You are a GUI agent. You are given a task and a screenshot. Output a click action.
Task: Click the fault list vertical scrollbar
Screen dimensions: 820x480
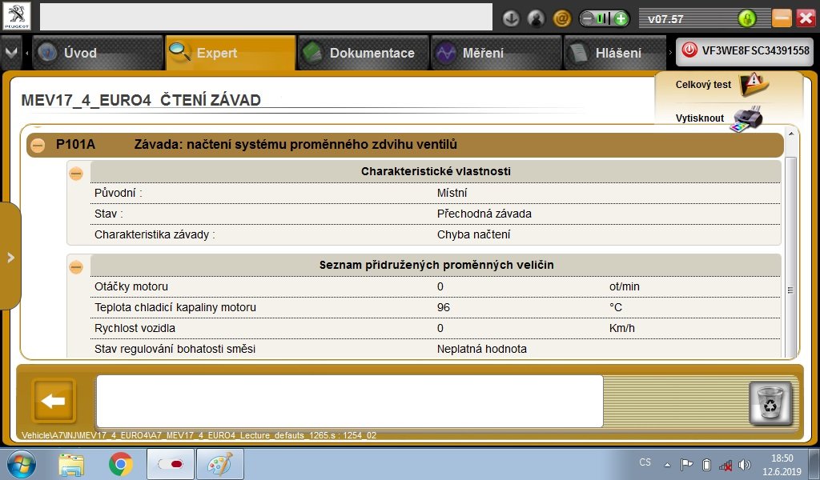(790, 242)
